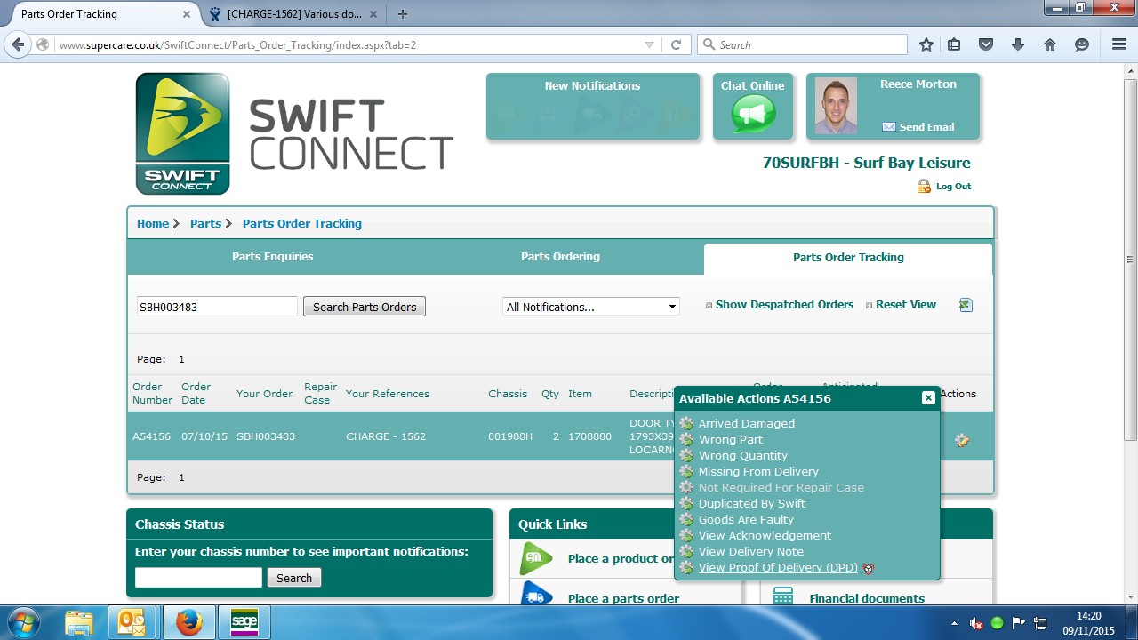The image size is (1138, 640).
Task: Click the Reset View link
Action: (906, 305)
